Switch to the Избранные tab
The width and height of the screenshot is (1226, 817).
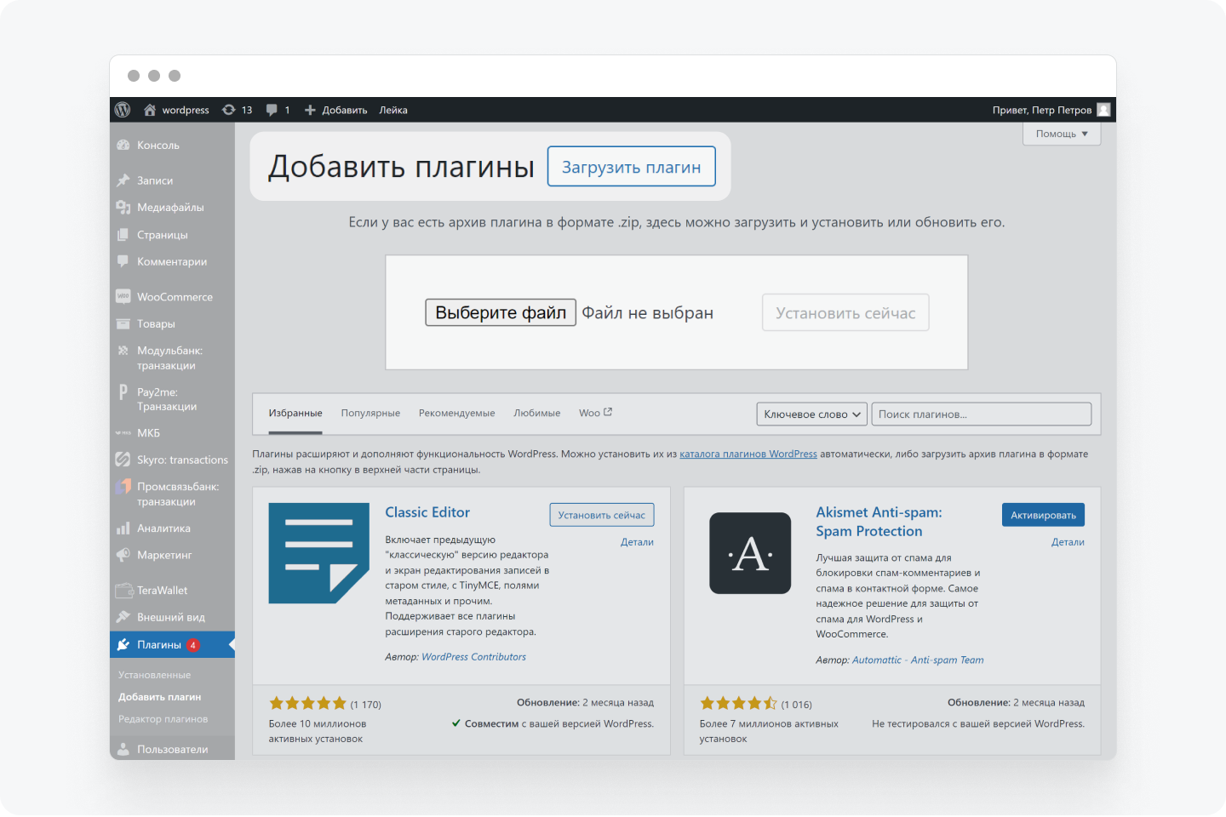click(295, 414)
